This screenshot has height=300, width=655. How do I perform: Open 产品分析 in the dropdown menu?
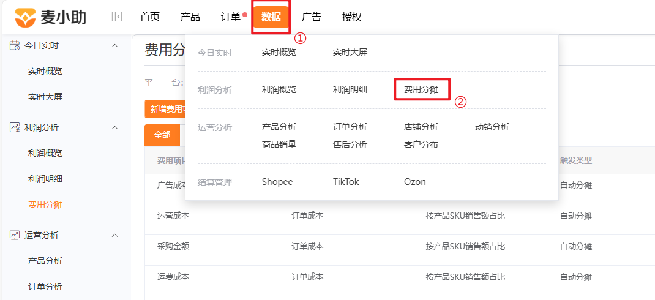coord(279,127)
